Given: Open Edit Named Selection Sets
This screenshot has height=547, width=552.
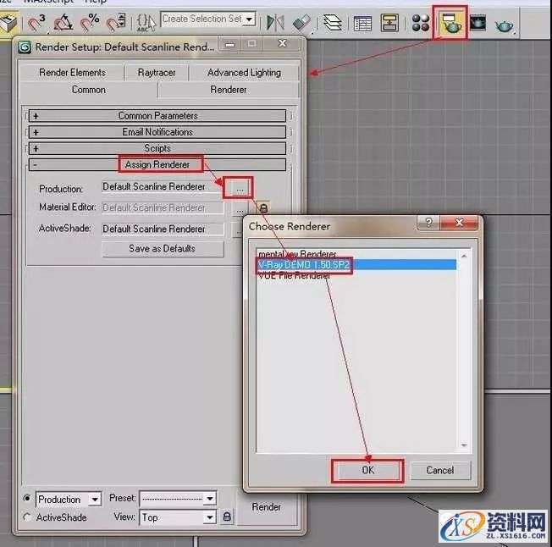Looking at the screenshot, I should pos(146,23).
